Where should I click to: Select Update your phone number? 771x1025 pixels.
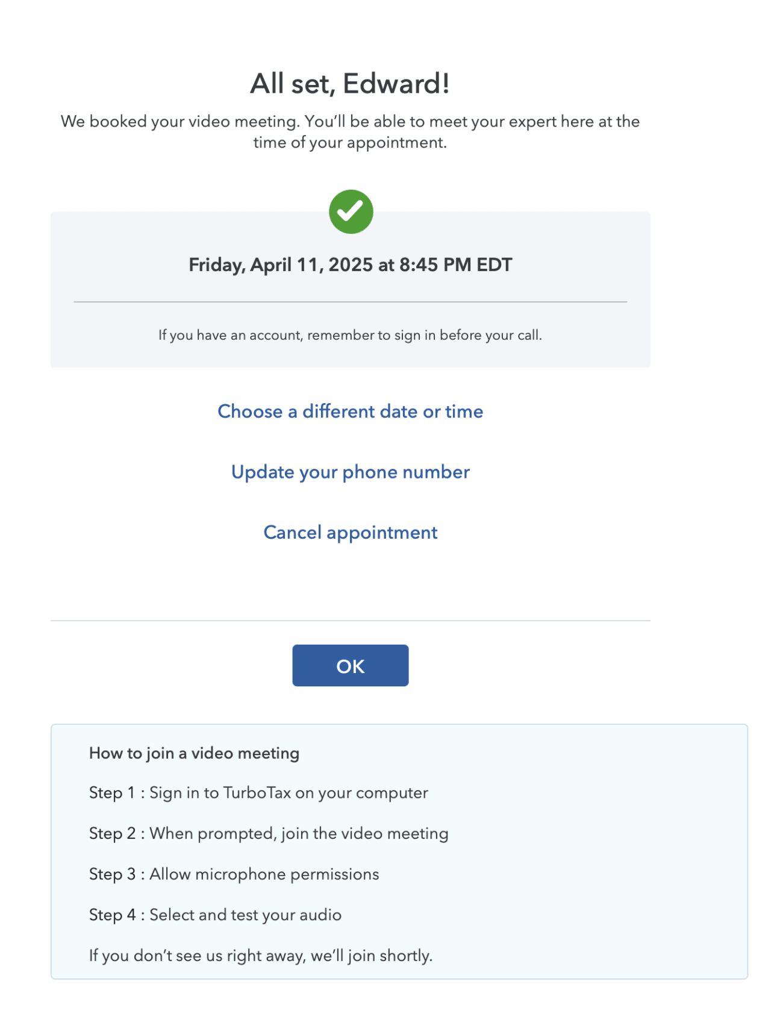[x=350, y=472]
